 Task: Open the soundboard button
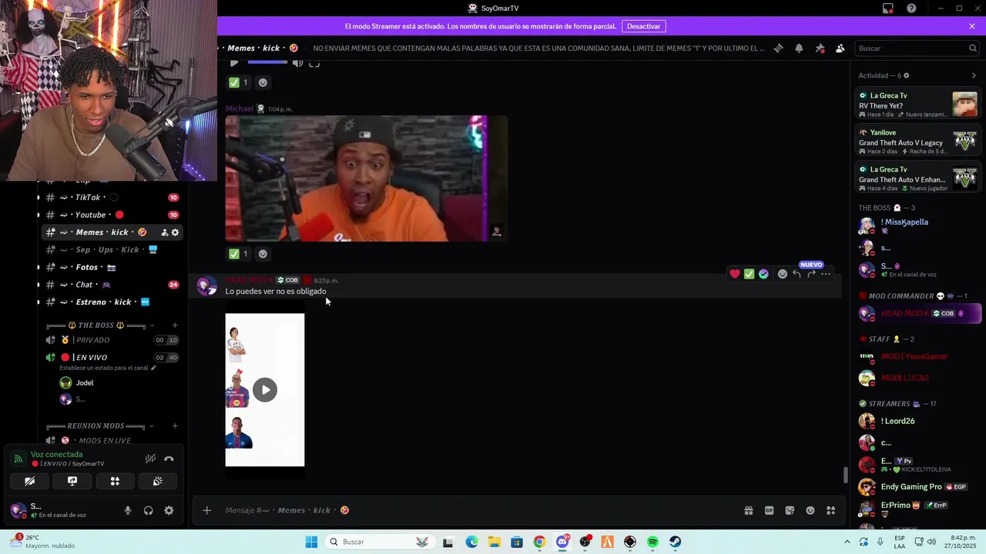click(158, 481)
